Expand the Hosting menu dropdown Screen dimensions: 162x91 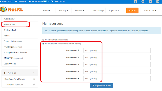tap(64, 11)
